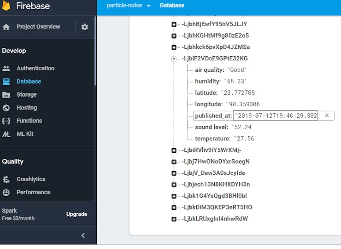This screenshot has width=341, height=249.
Task: Click the Firebase flame logo
Action: 6,6
